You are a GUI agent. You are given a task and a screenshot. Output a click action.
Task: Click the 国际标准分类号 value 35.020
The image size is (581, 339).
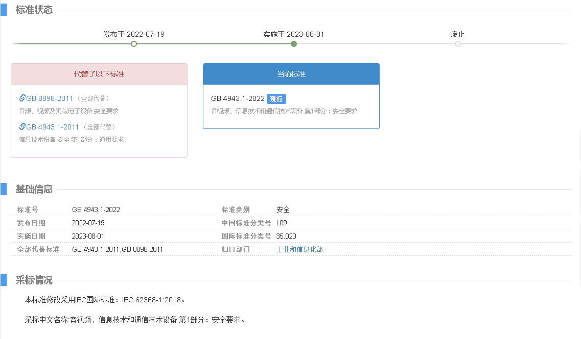click(x=286, y=236)
